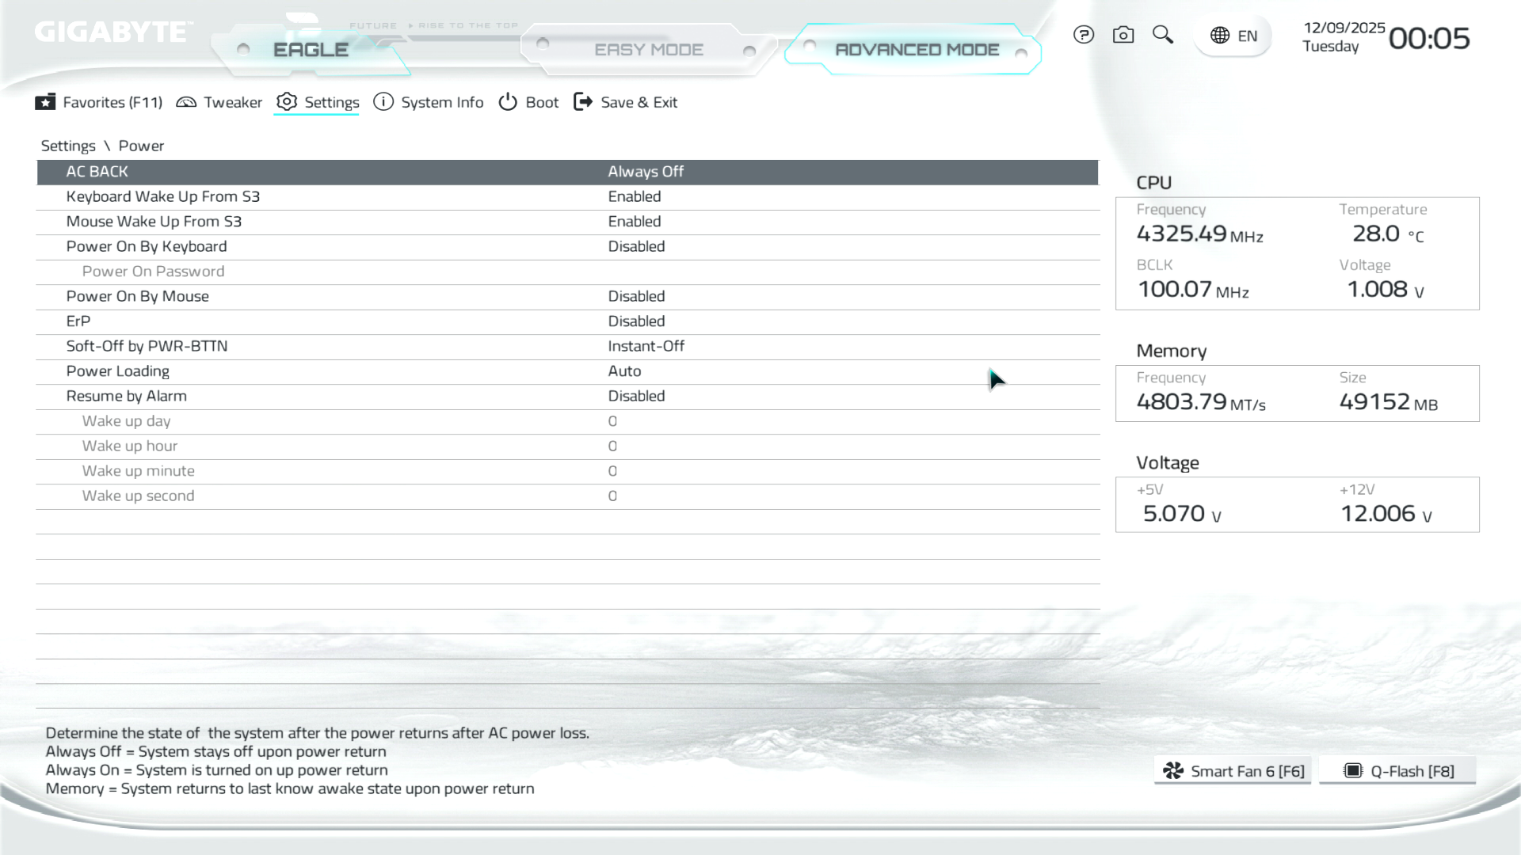Click the Tweaker gauge icon
This screenshot has width=1521, height=855.
point(186,102)
